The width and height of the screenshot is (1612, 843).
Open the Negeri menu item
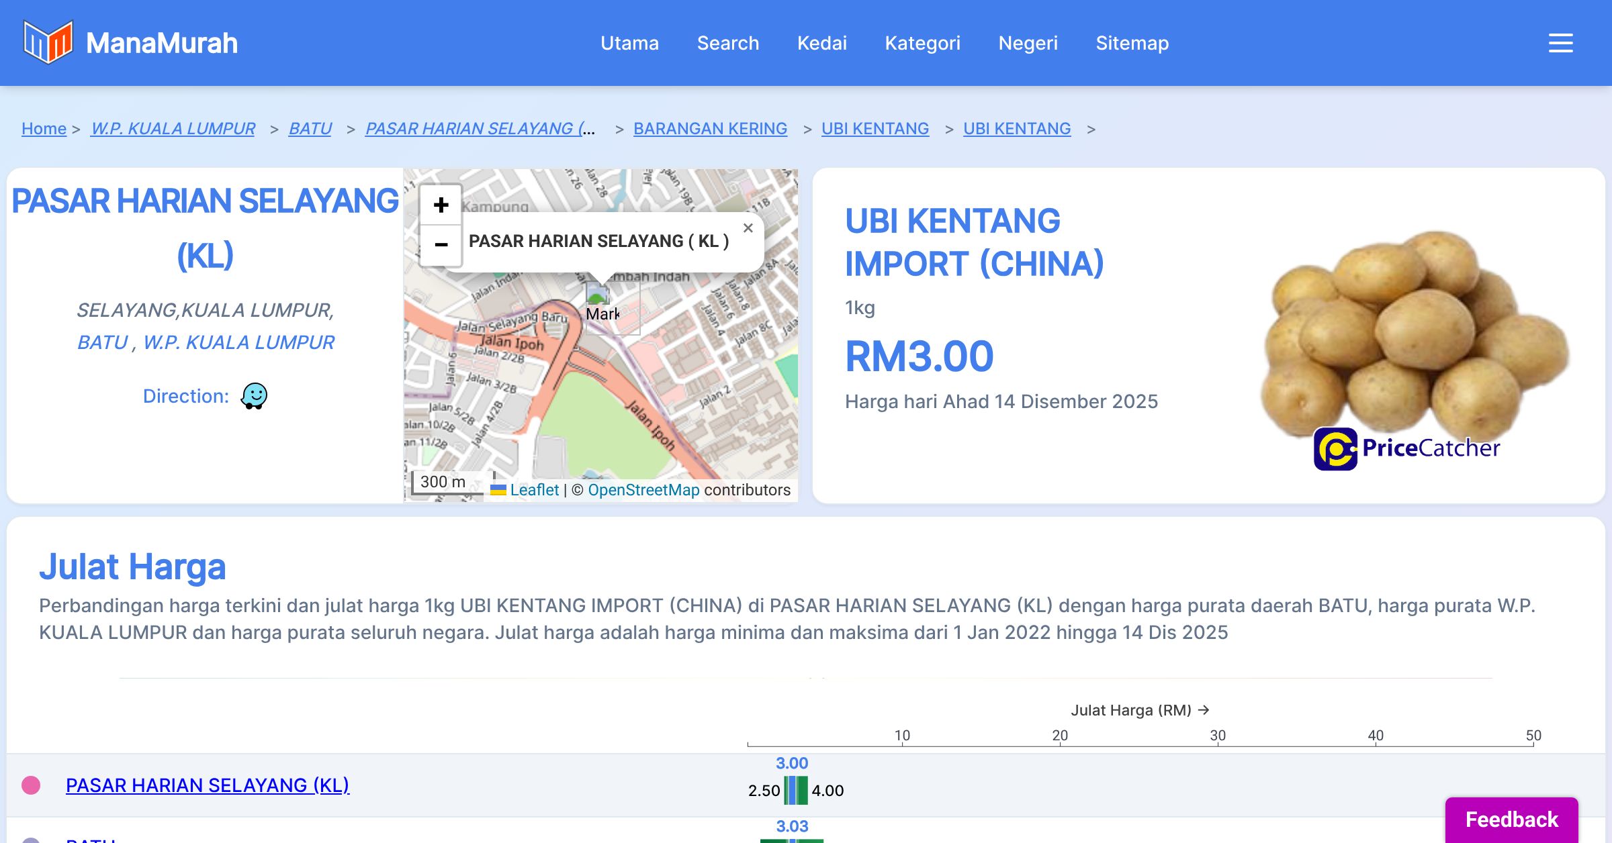pos(1028,43)
